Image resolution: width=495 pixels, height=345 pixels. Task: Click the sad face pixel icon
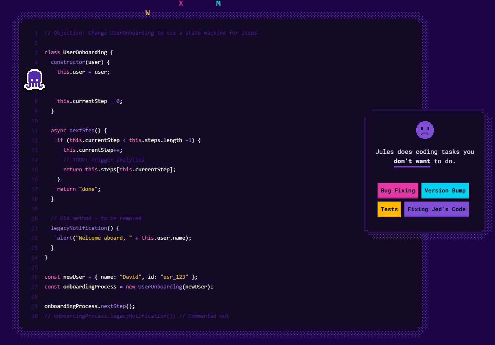coord(425,130)
